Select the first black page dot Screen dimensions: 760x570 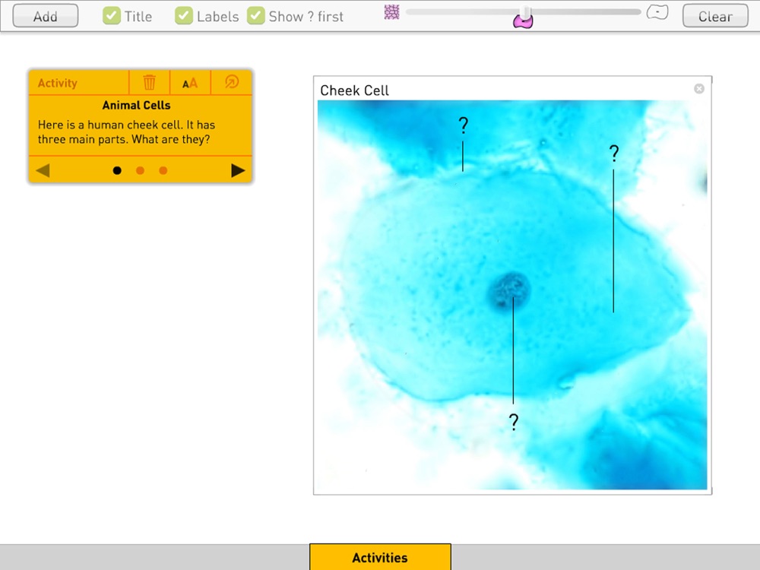[x=117, y=170]
